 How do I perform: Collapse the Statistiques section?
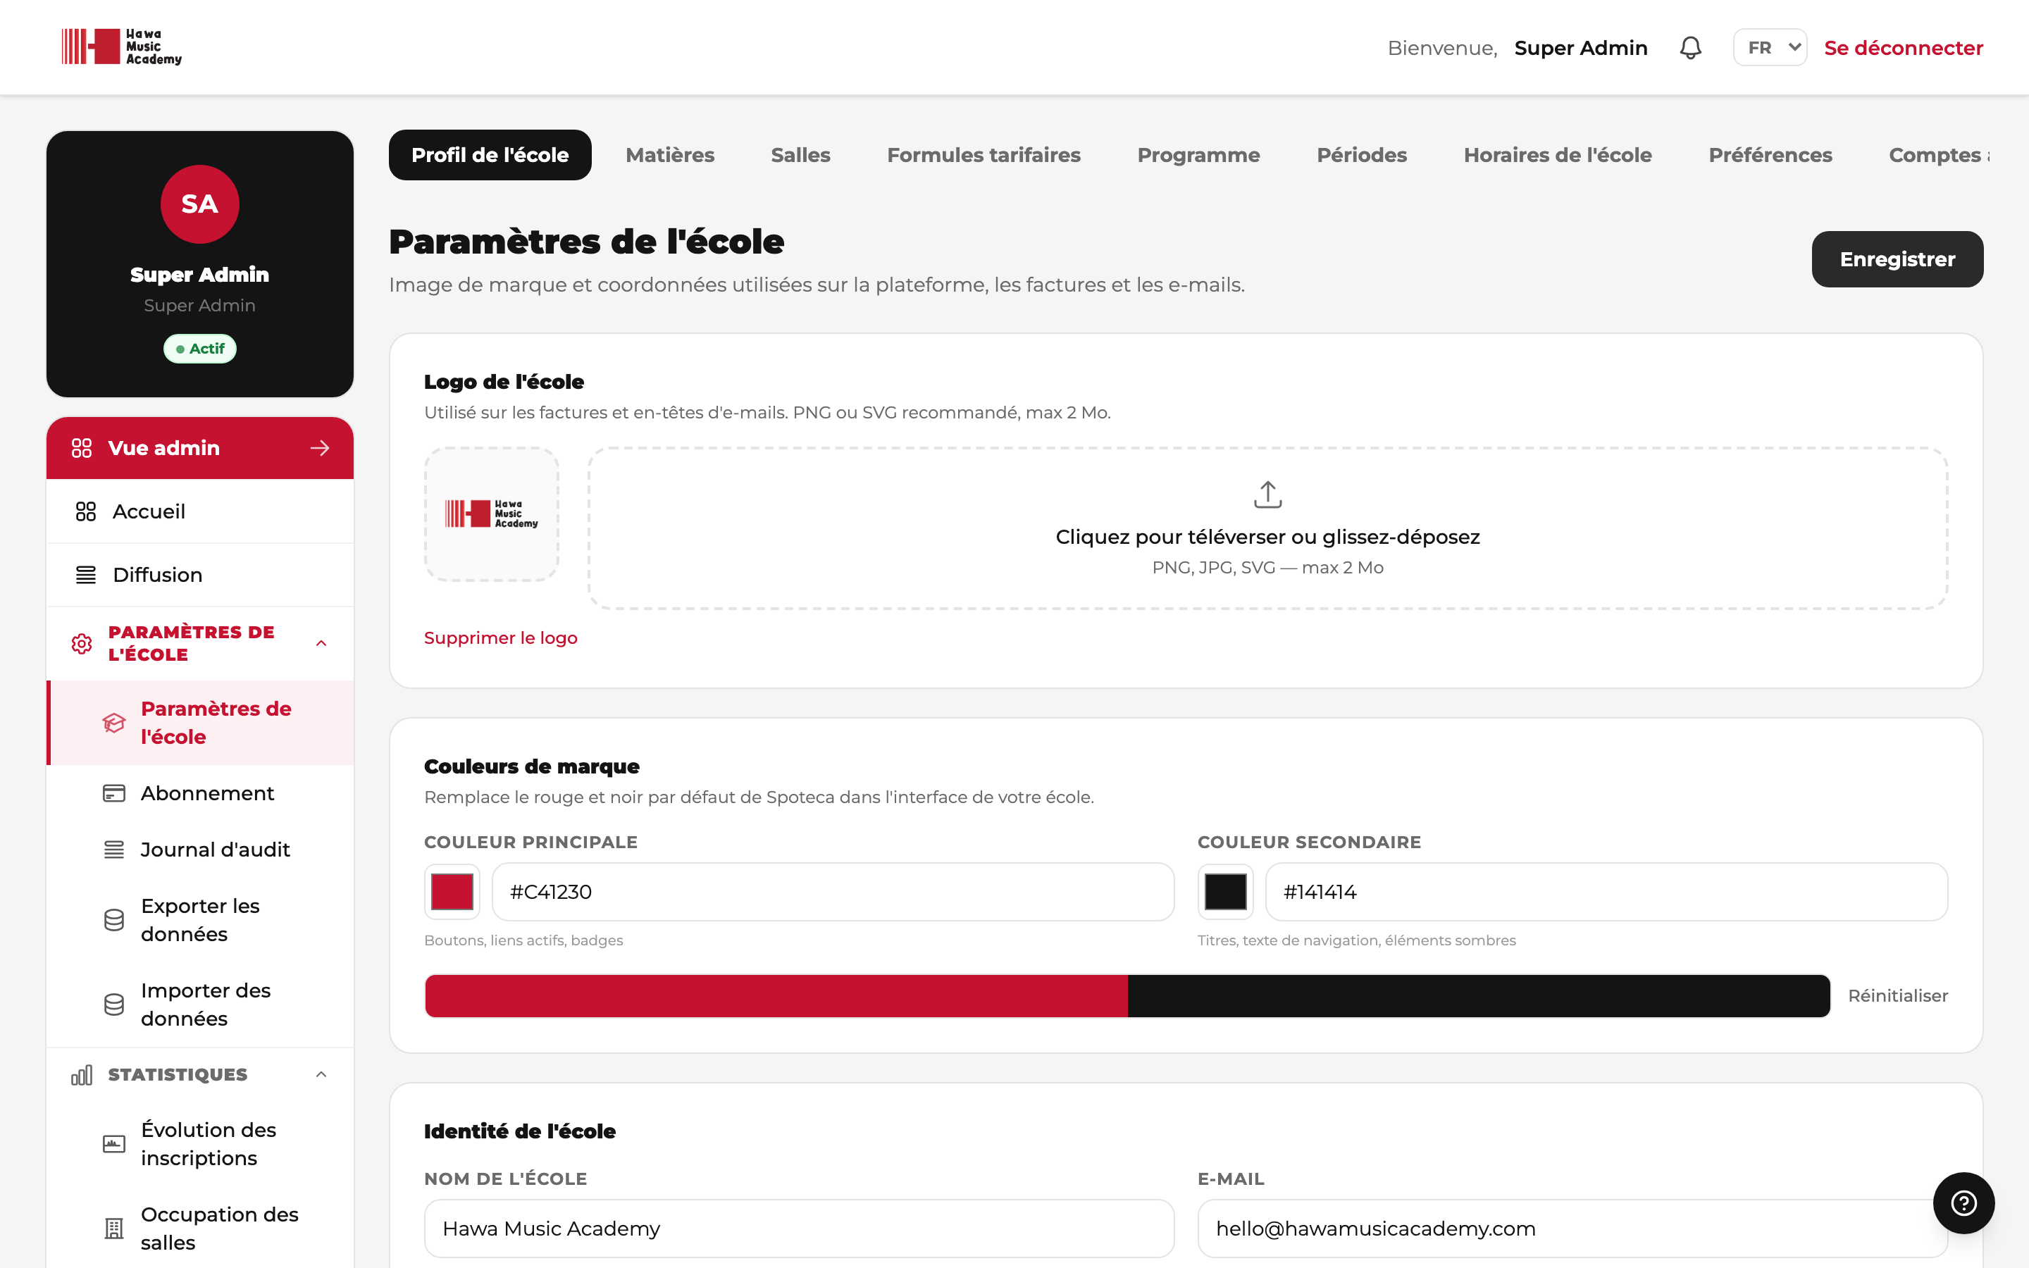(x=321, y=1074)
